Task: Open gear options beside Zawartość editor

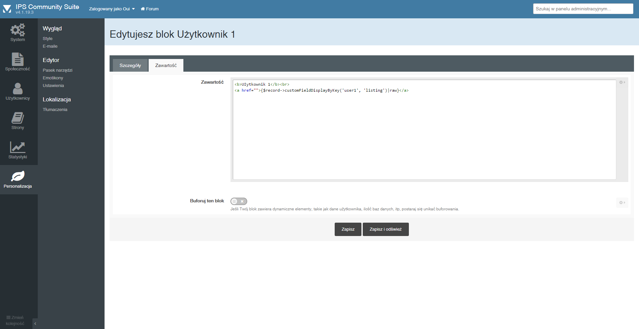Action: pos(622,82)
